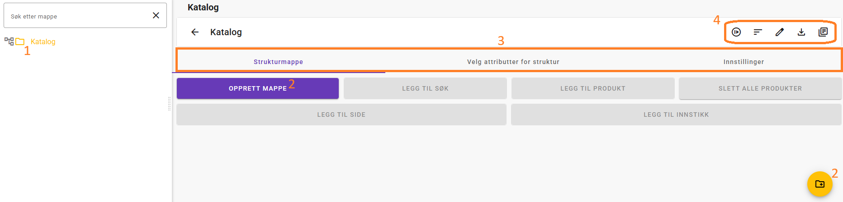The image size is (843, 202).
Task: Click the pencil edit icon
Action: 780,32
